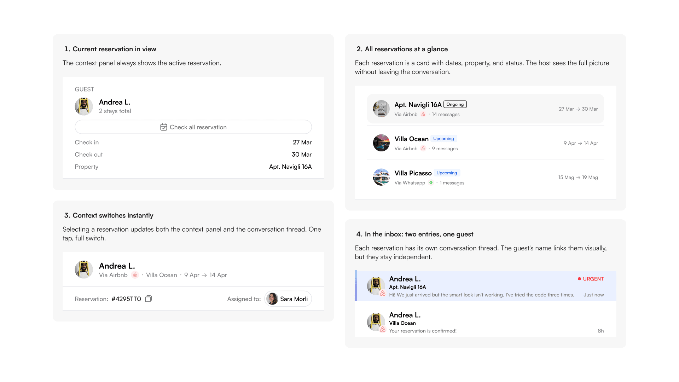Click Andrea L. avatar in urgent inbox entry

[x=376, y=286]
